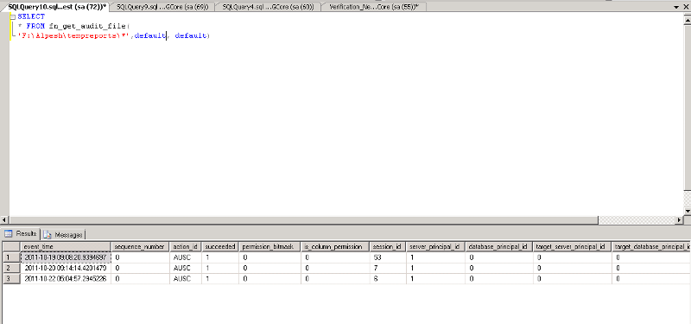Click the session_id cell in row 3
The image size is (691, 324).
pyautogui.click(x=387, y=278)
